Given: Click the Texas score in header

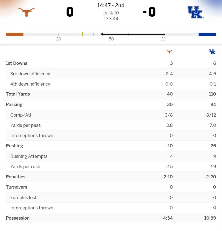Looking at the screenshot, I should click(70, 12).
